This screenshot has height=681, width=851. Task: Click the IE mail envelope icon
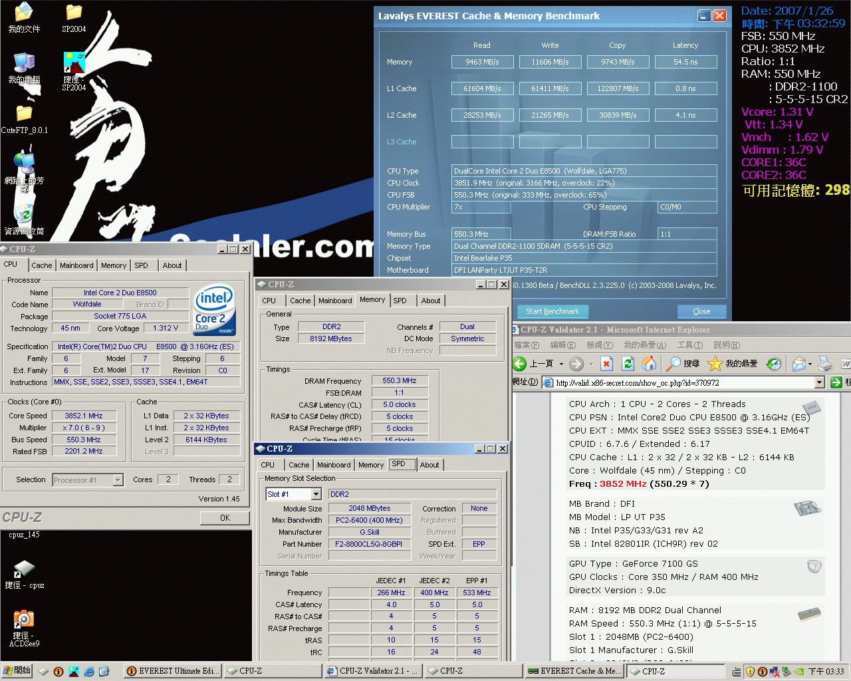tap(799, 364)
